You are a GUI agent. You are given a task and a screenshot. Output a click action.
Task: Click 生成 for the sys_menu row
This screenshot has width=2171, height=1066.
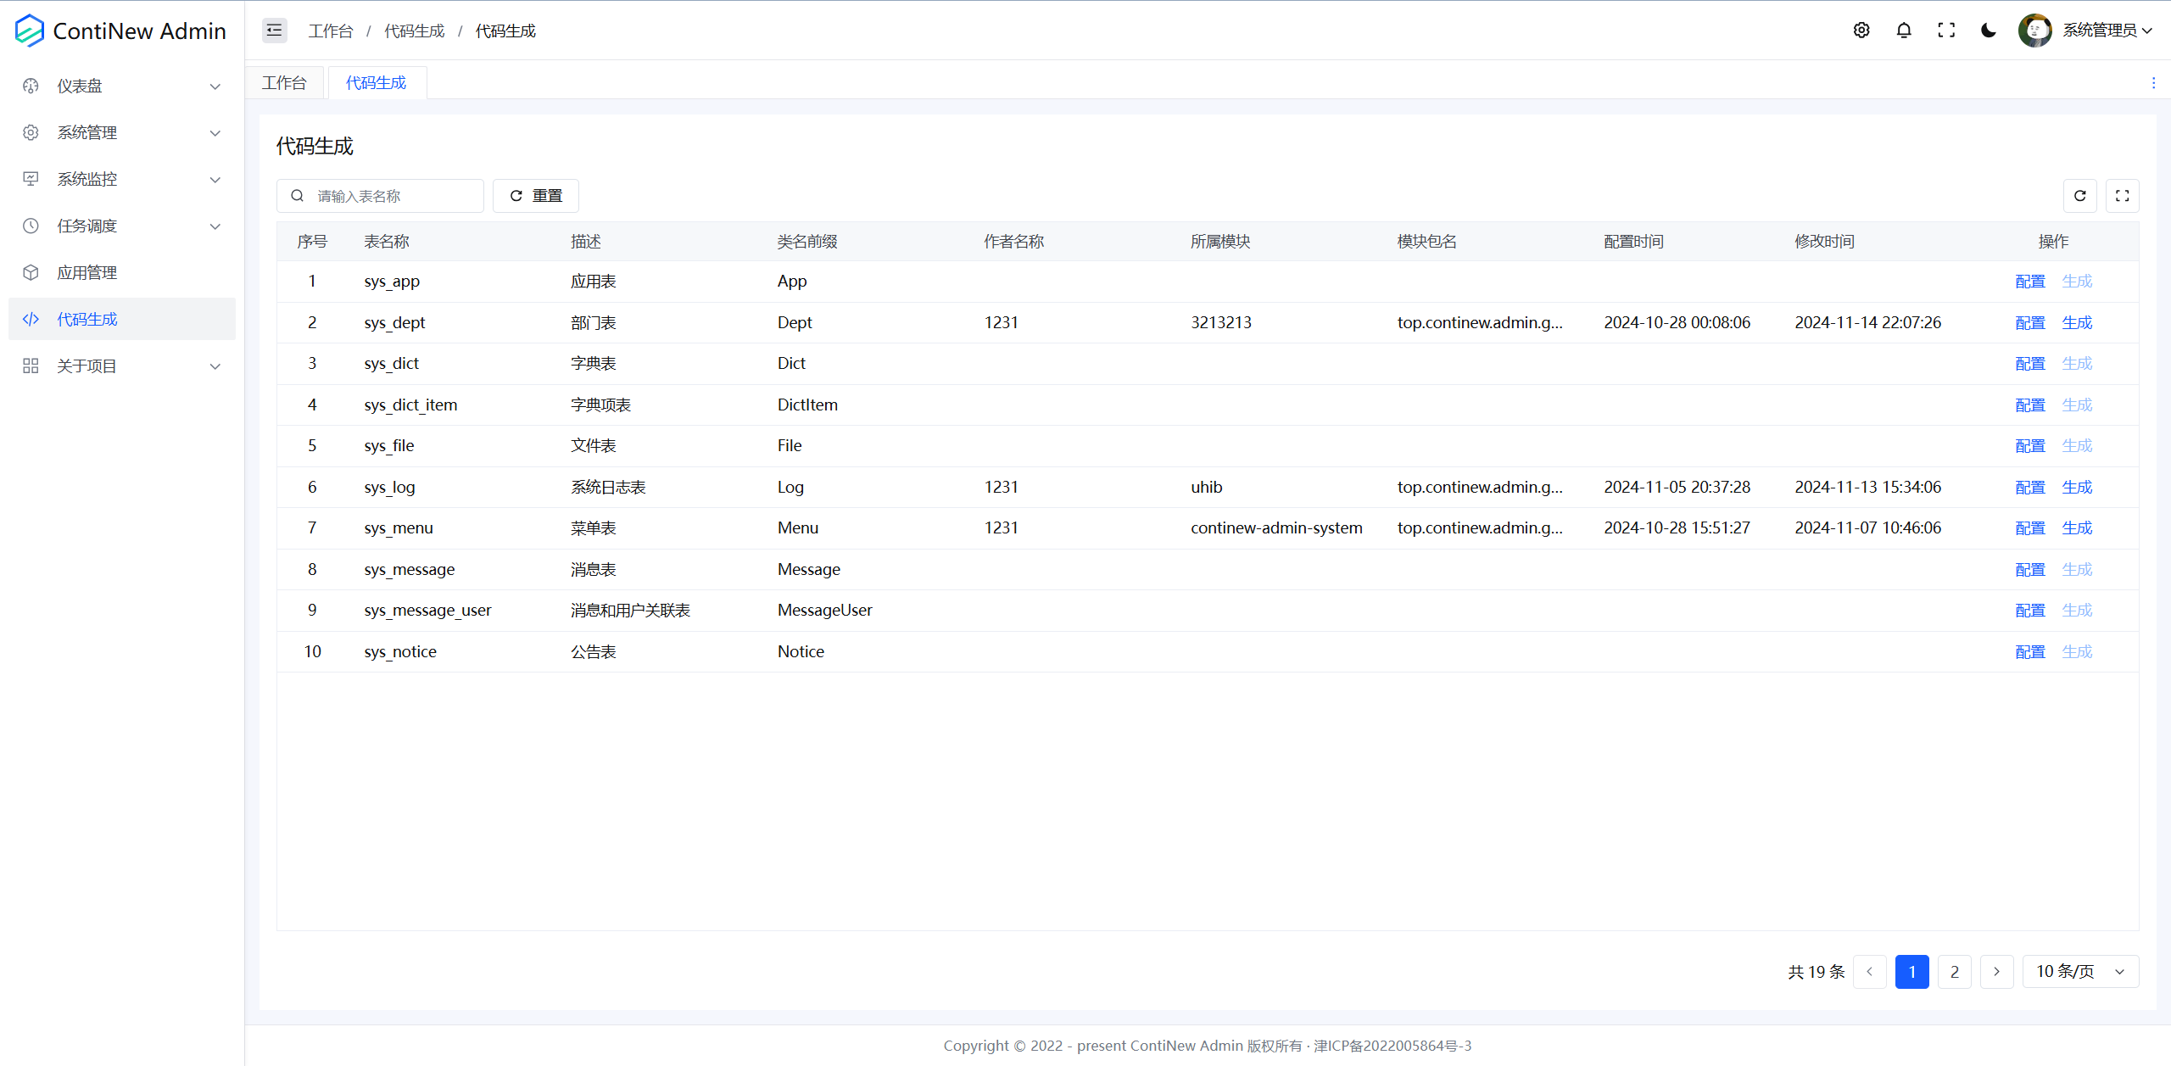pos(2076,527)
